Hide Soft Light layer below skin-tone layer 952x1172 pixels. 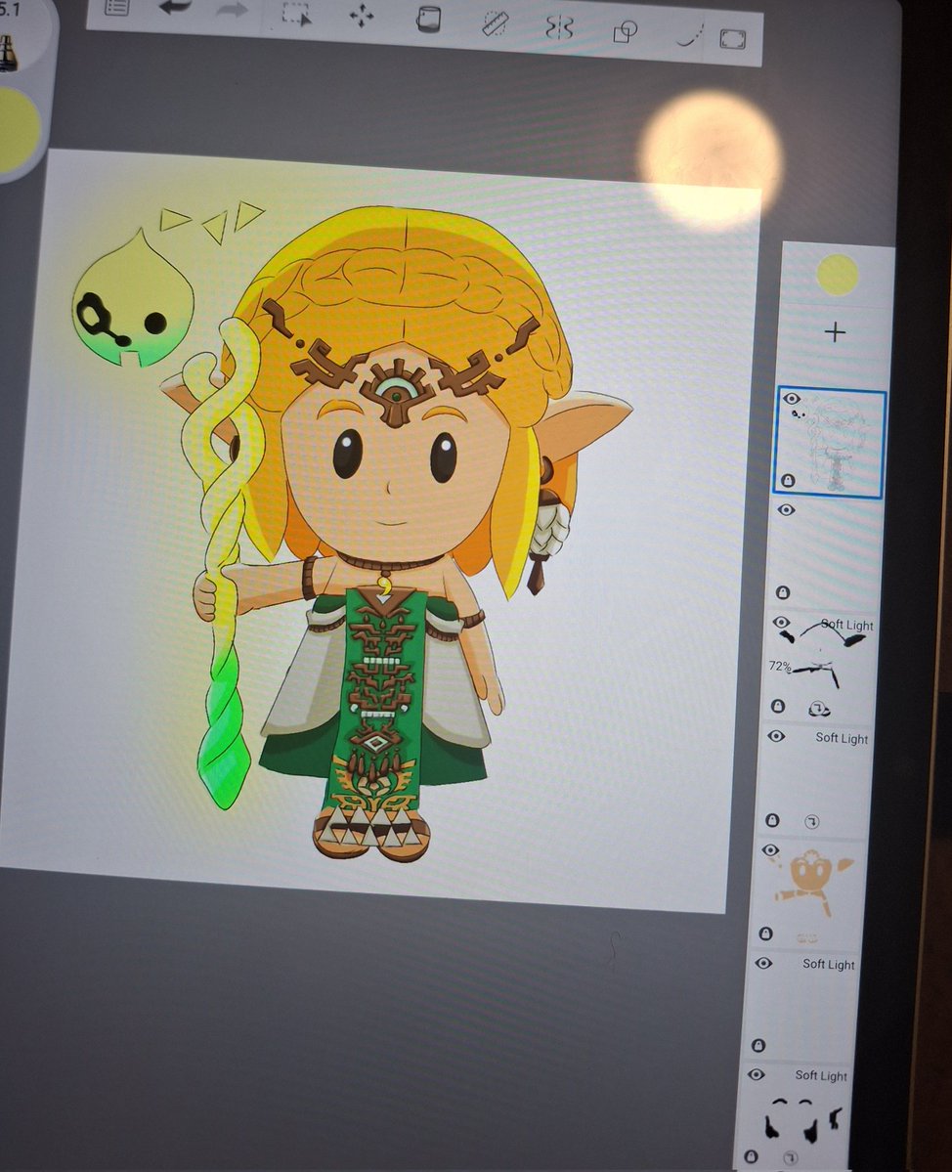point(763,963)
